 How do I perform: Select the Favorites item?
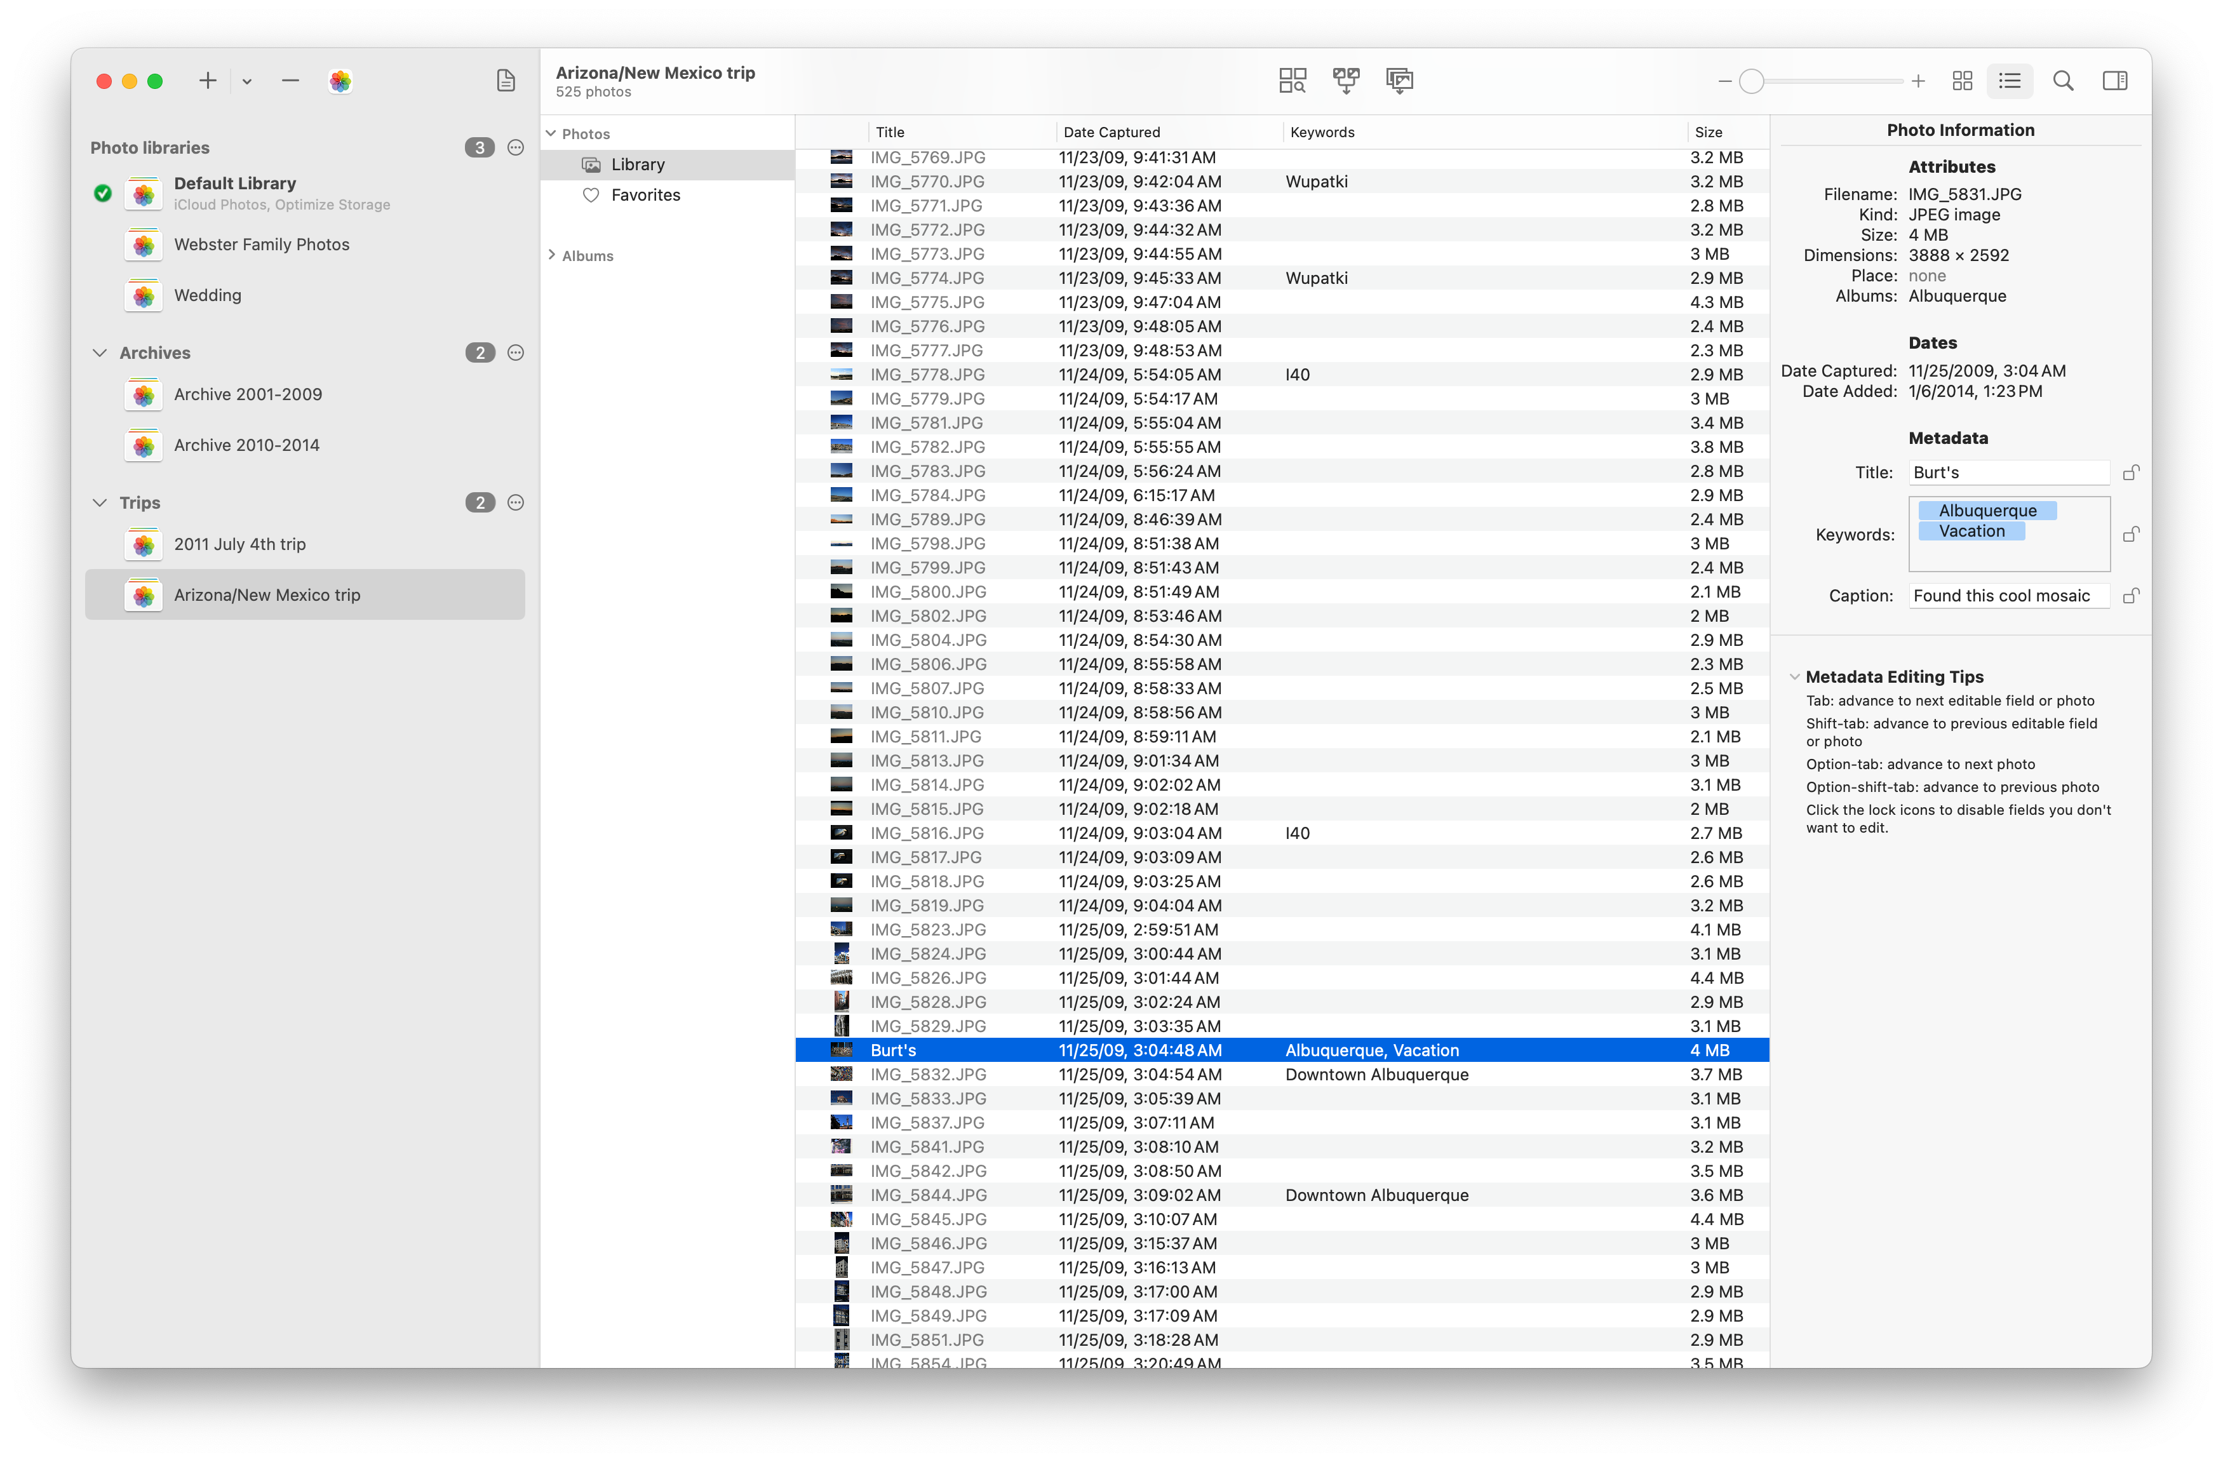tap(645, 195)
